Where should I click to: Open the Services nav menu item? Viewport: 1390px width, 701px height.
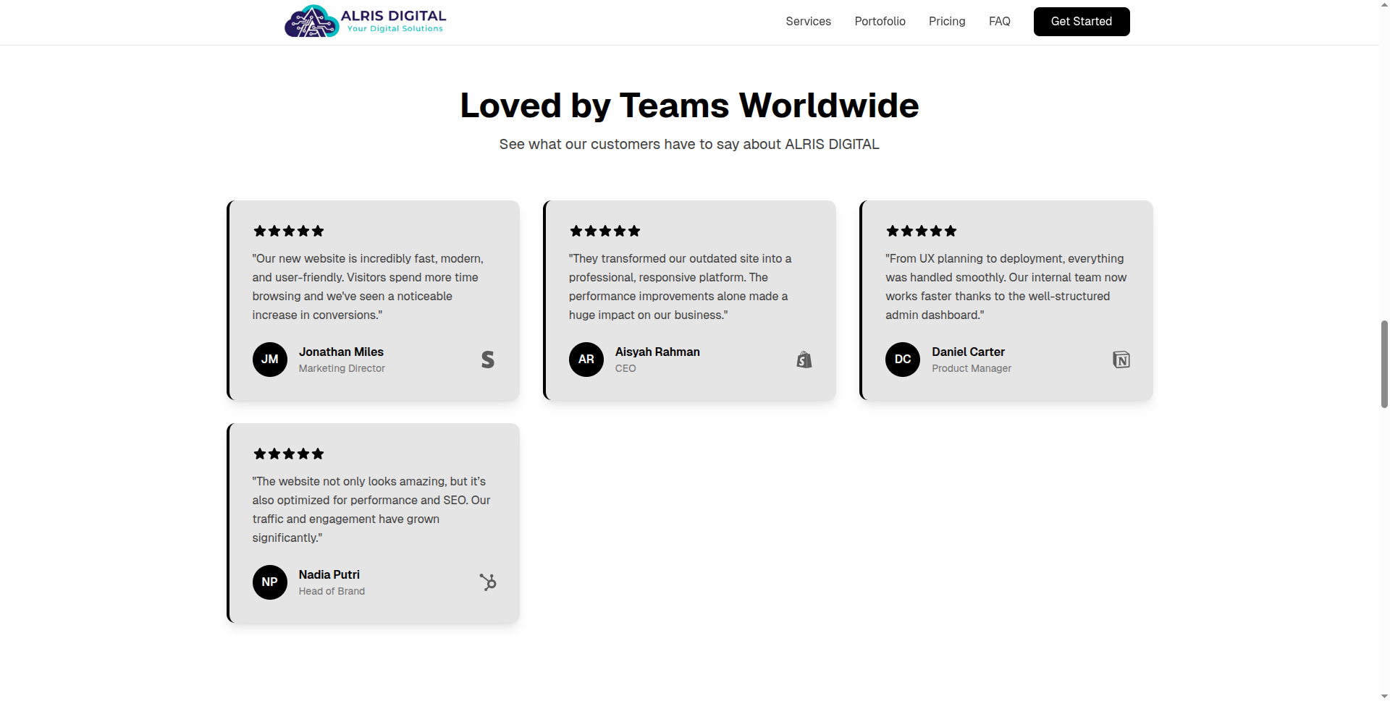pos(808,22)
